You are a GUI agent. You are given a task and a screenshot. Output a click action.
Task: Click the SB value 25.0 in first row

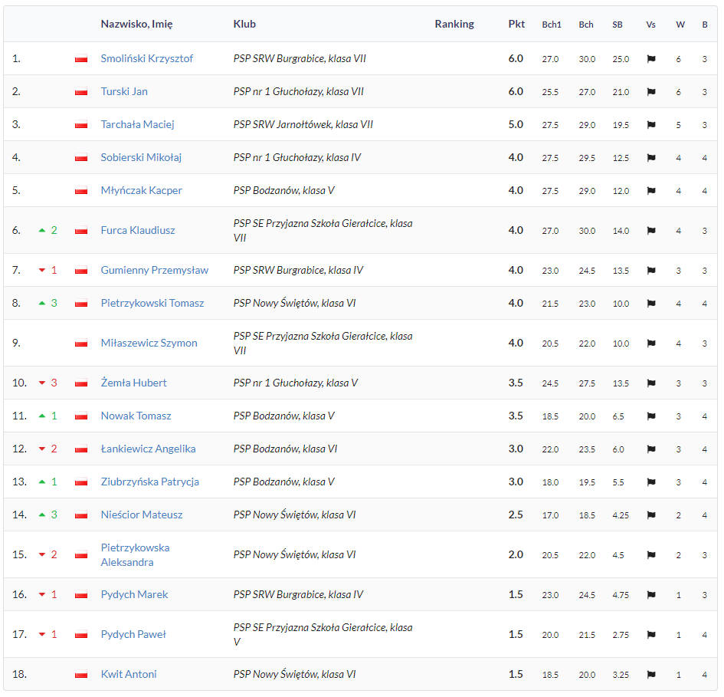pos(621,59)
